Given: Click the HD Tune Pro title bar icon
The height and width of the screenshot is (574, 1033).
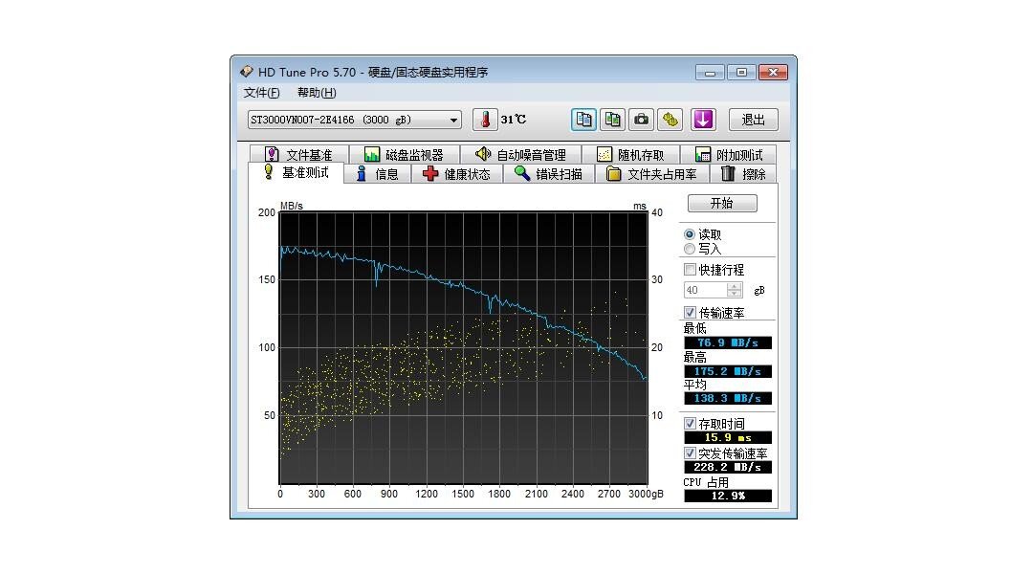Looking at the screenshot, I should tap(247, 71).
